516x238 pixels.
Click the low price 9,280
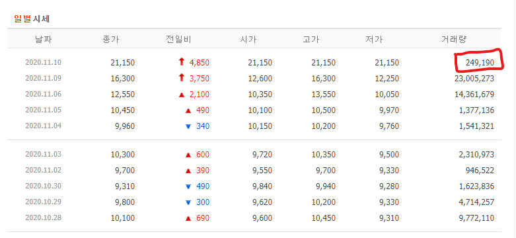point(389,186)
